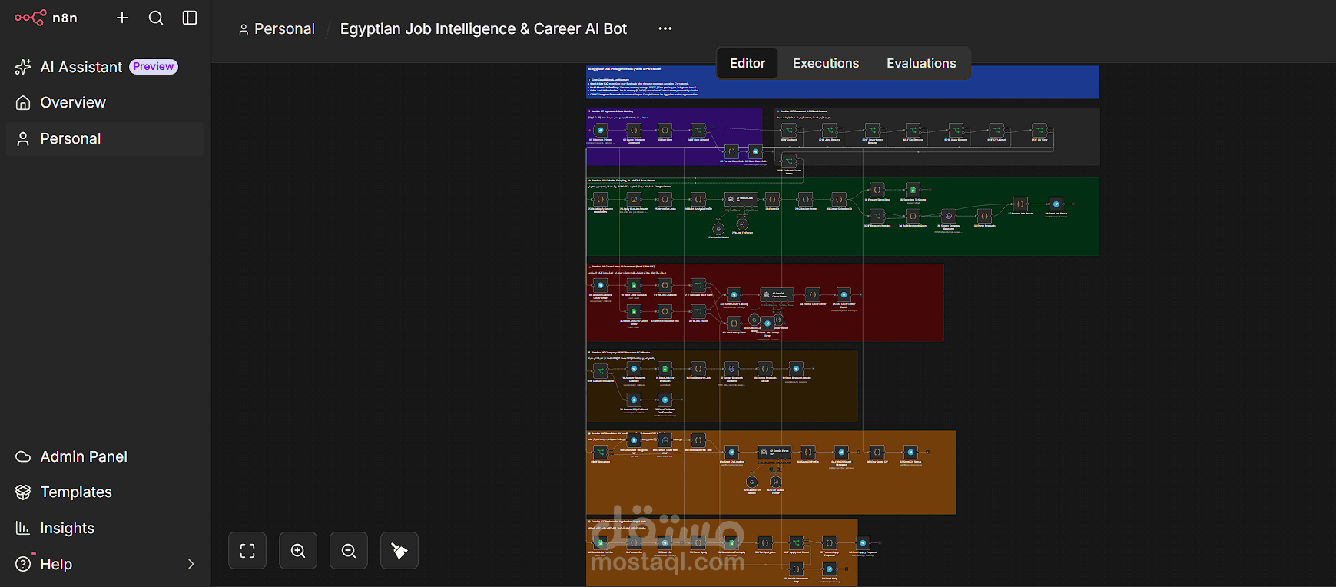Viewport: 1336px width, 587px height.
Task: Tidy up the workflow nodes
Action: coord(399,551)
